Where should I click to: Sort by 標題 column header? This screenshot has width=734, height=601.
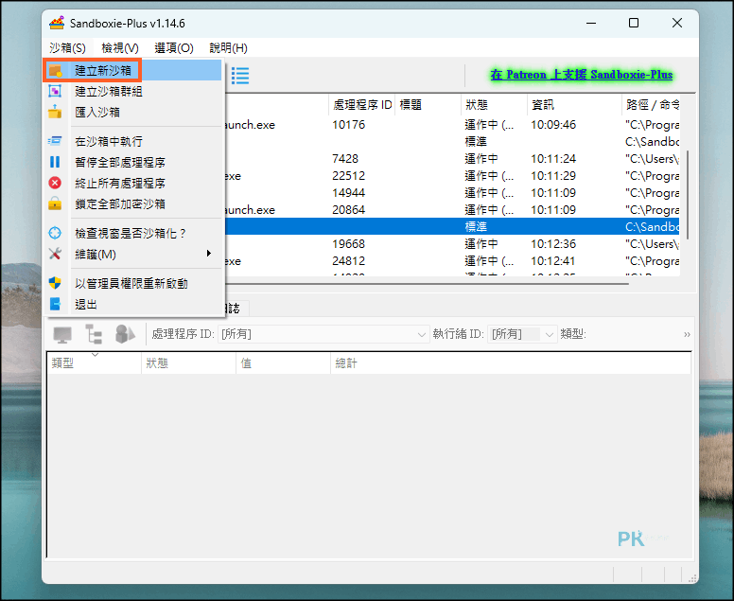tap(428, 104)
